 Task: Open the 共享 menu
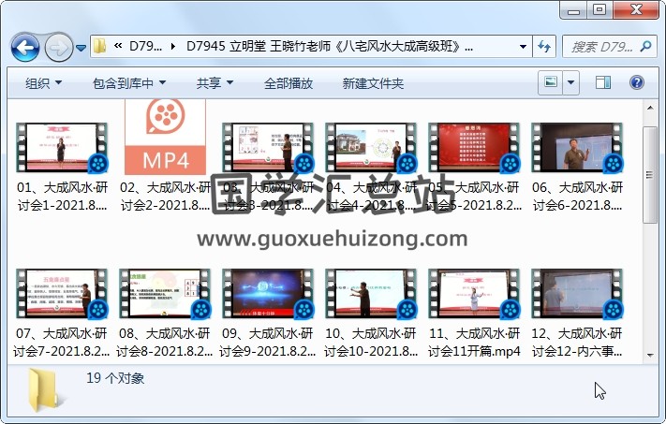tap(215, 83)
